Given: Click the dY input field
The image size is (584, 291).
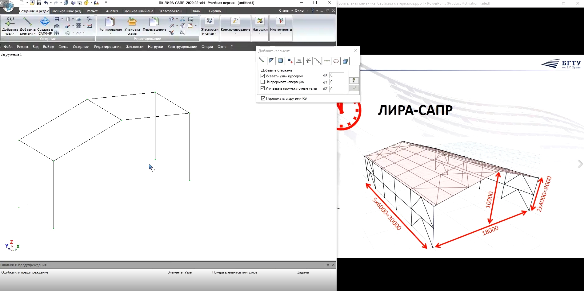Looking at the screenshot, I should point(337,82).
